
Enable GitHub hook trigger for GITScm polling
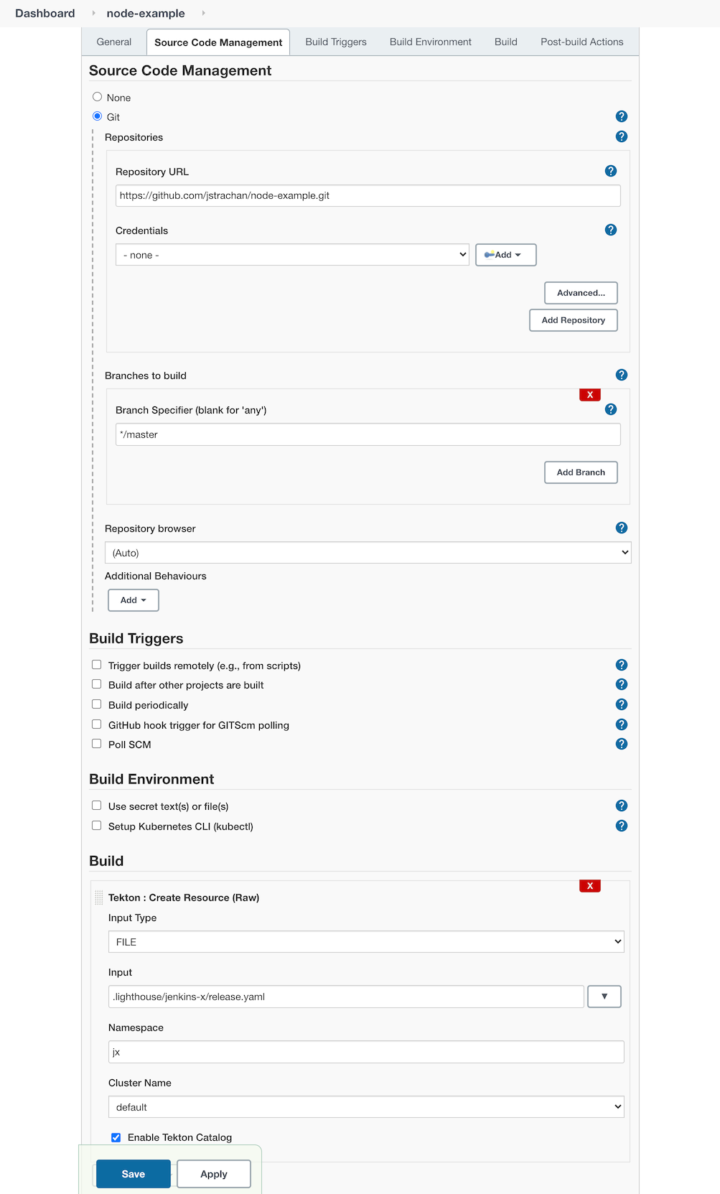(97, 724)
